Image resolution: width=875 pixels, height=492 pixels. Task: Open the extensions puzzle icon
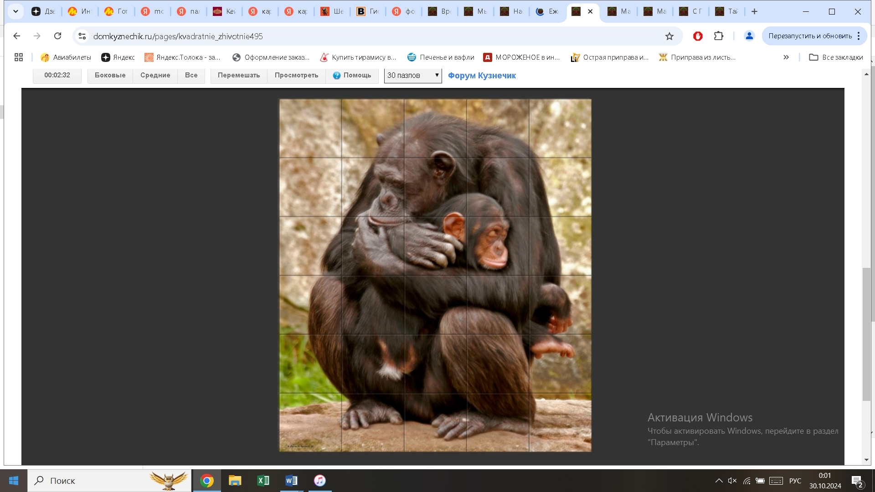point(719,36)
